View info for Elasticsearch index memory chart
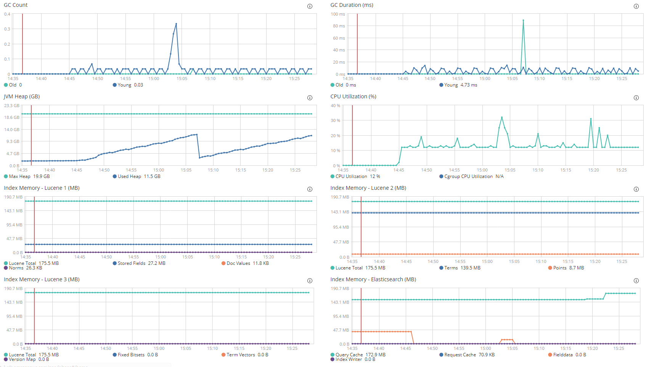Viewport: 646px width, 367px height. tap(636, 280)
